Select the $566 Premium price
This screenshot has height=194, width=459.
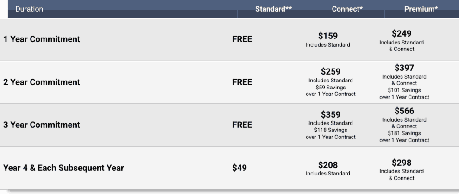coord(404,111)
